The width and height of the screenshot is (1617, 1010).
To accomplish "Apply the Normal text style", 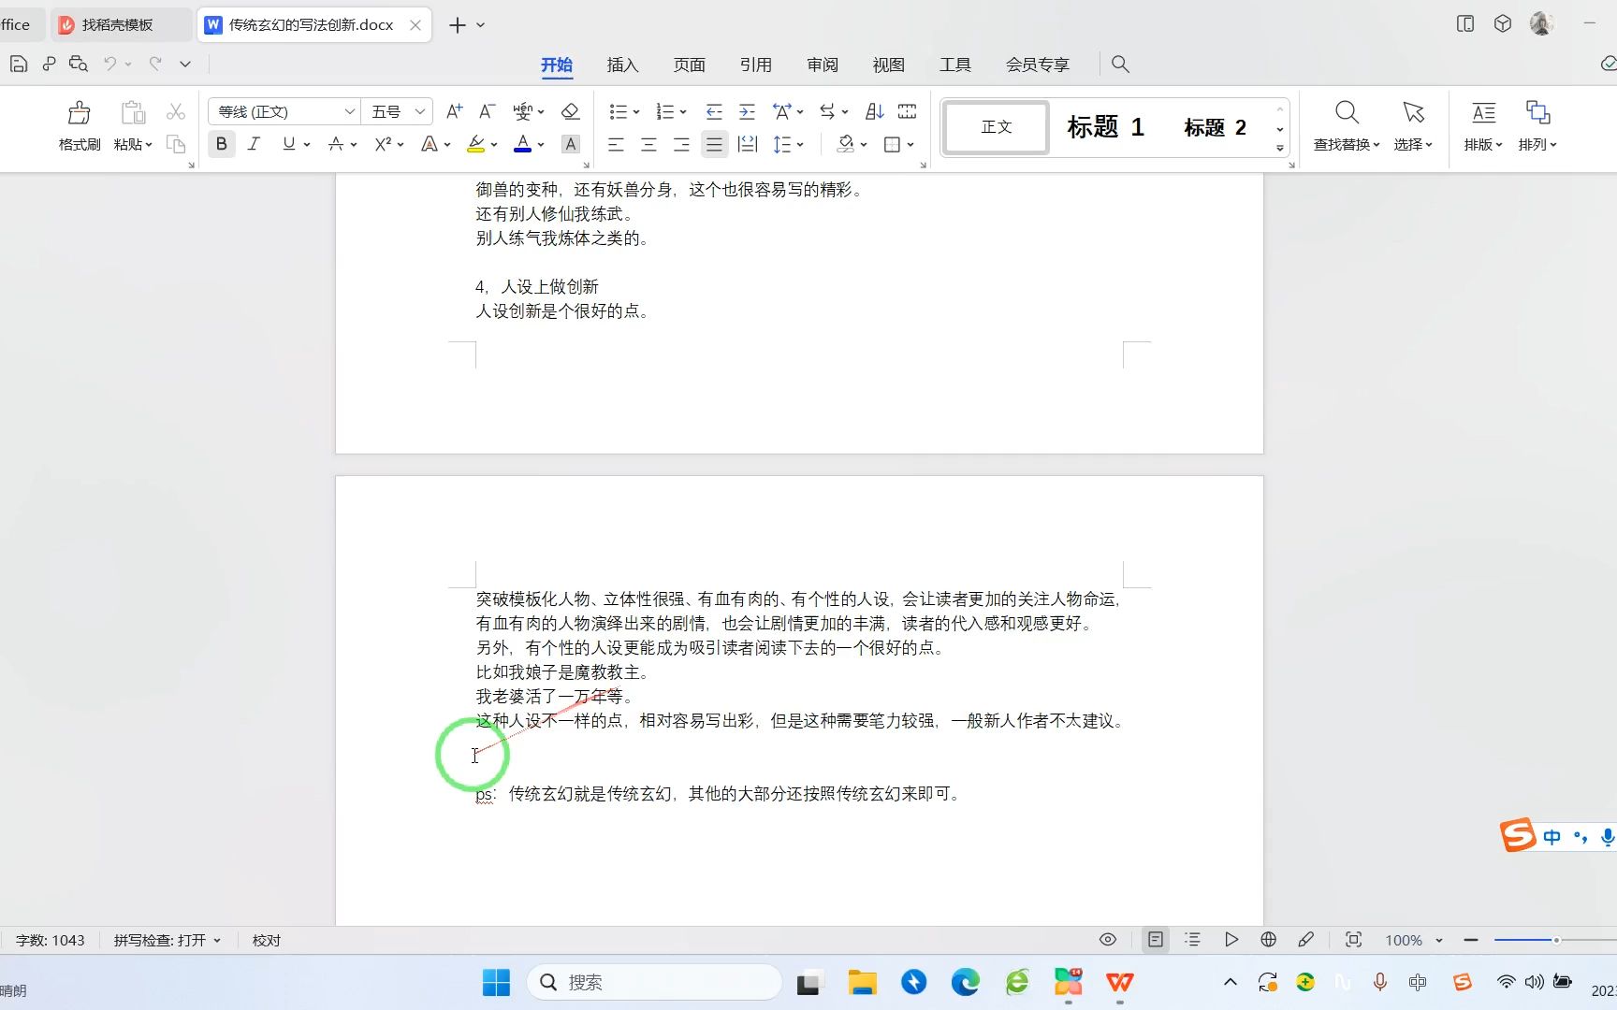I will pyautogui.click(x=997, y=127).
